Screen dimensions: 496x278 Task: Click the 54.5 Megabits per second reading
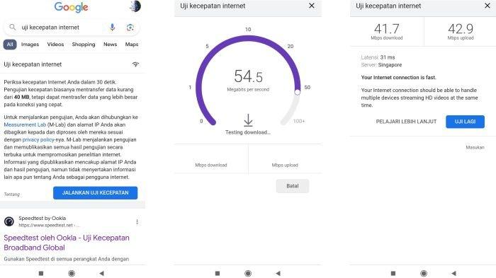pyautogui.click(x=248, y=80)
